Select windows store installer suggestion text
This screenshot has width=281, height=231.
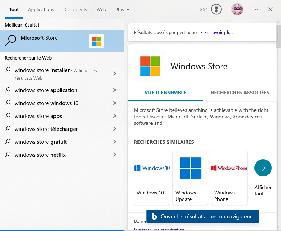tap(42, 70)
